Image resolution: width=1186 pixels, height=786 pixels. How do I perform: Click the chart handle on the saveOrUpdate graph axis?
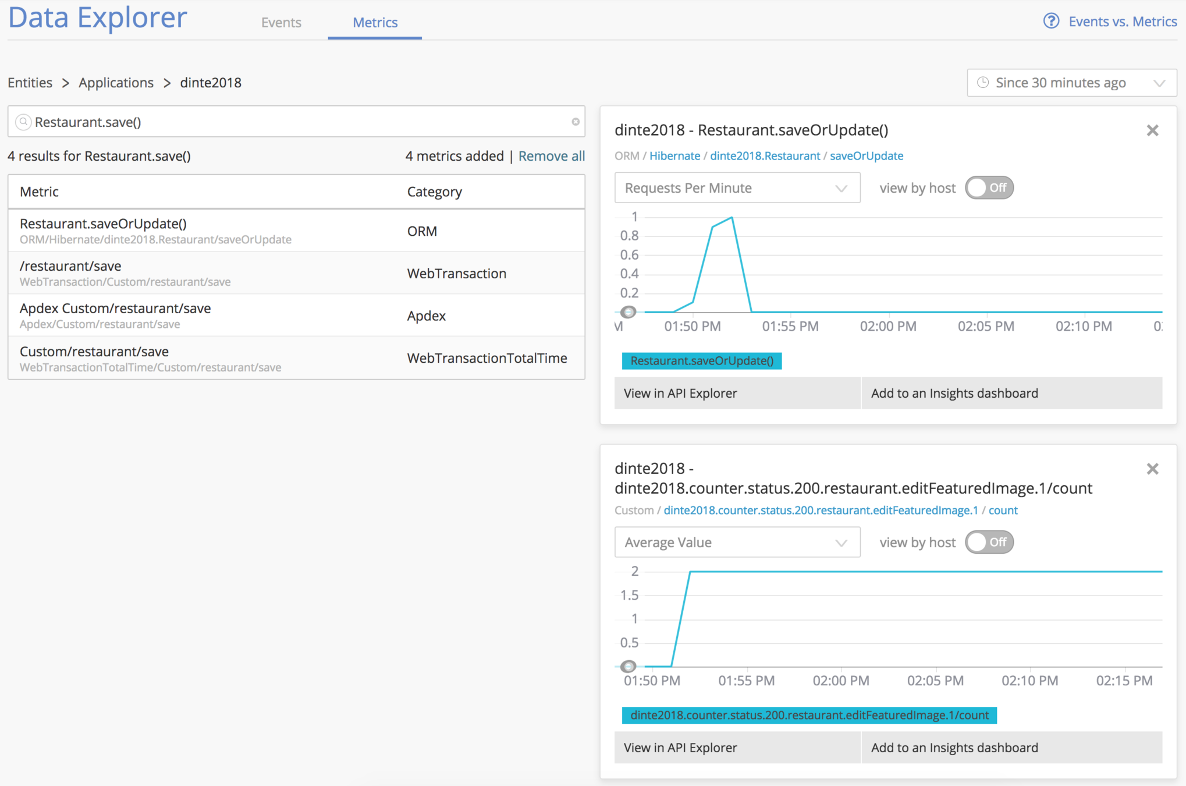click(x=628, y=312)
